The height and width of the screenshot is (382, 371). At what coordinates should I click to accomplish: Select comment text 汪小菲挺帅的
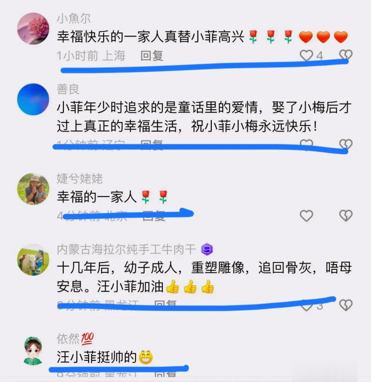96,357
